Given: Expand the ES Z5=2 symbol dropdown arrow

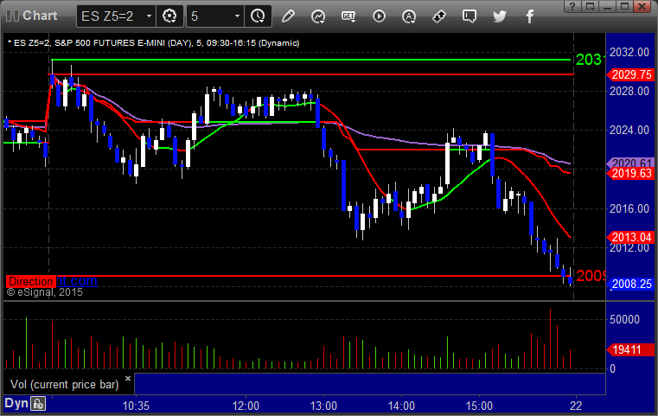Looking at the screenshot, I should (x=149, y=16).
